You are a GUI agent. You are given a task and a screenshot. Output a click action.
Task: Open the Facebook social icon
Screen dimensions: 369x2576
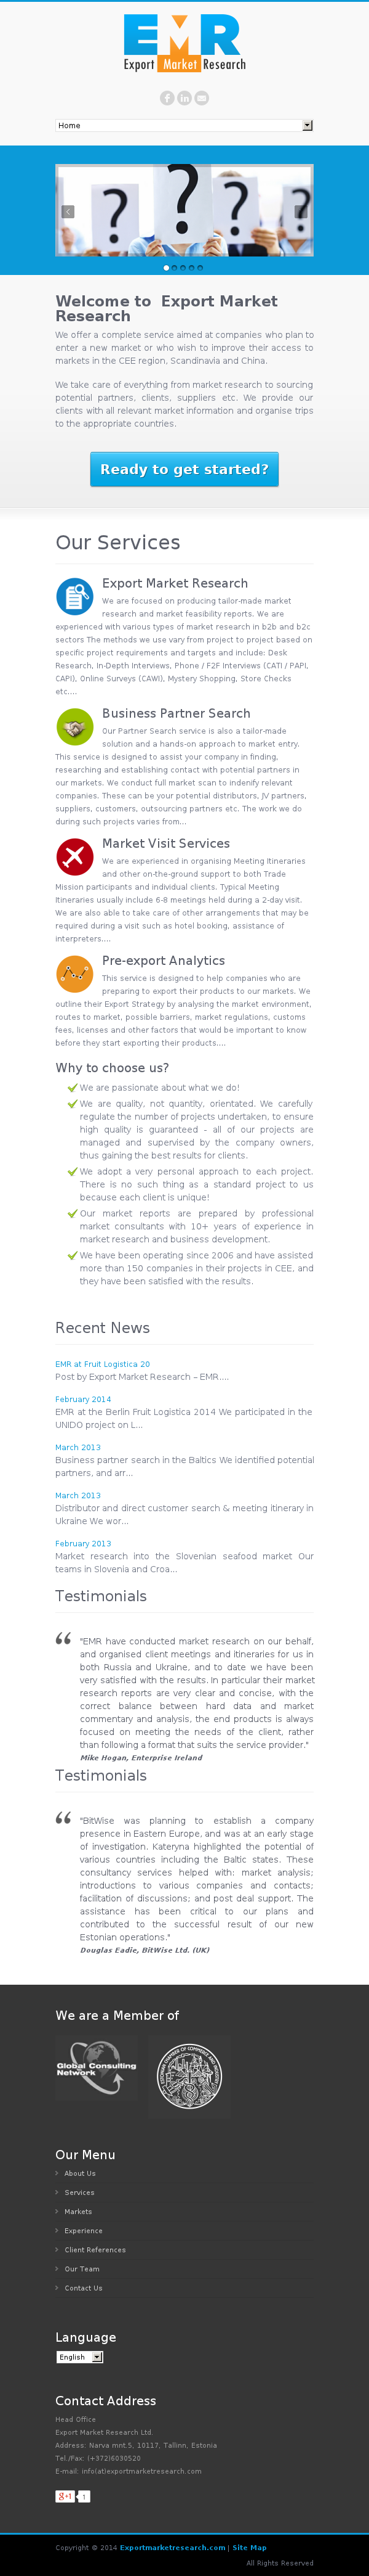[x=167, y=98]
